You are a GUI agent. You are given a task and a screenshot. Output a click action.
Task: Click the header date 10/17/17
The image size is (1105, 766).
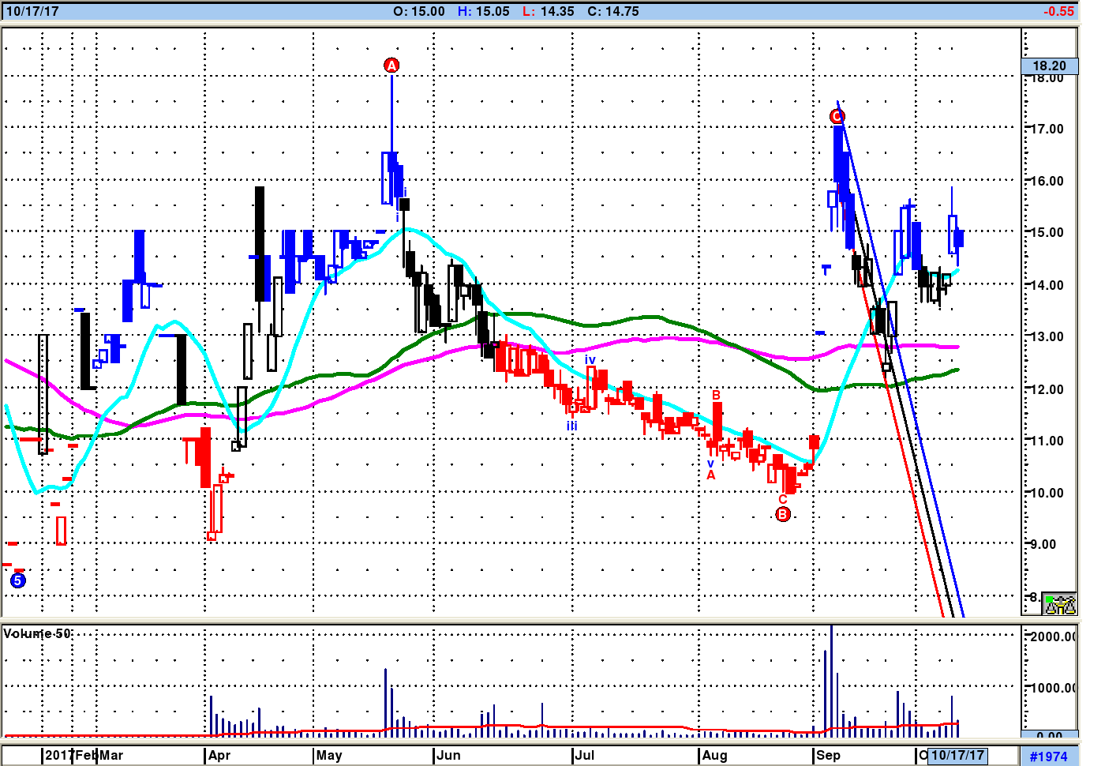32,11
